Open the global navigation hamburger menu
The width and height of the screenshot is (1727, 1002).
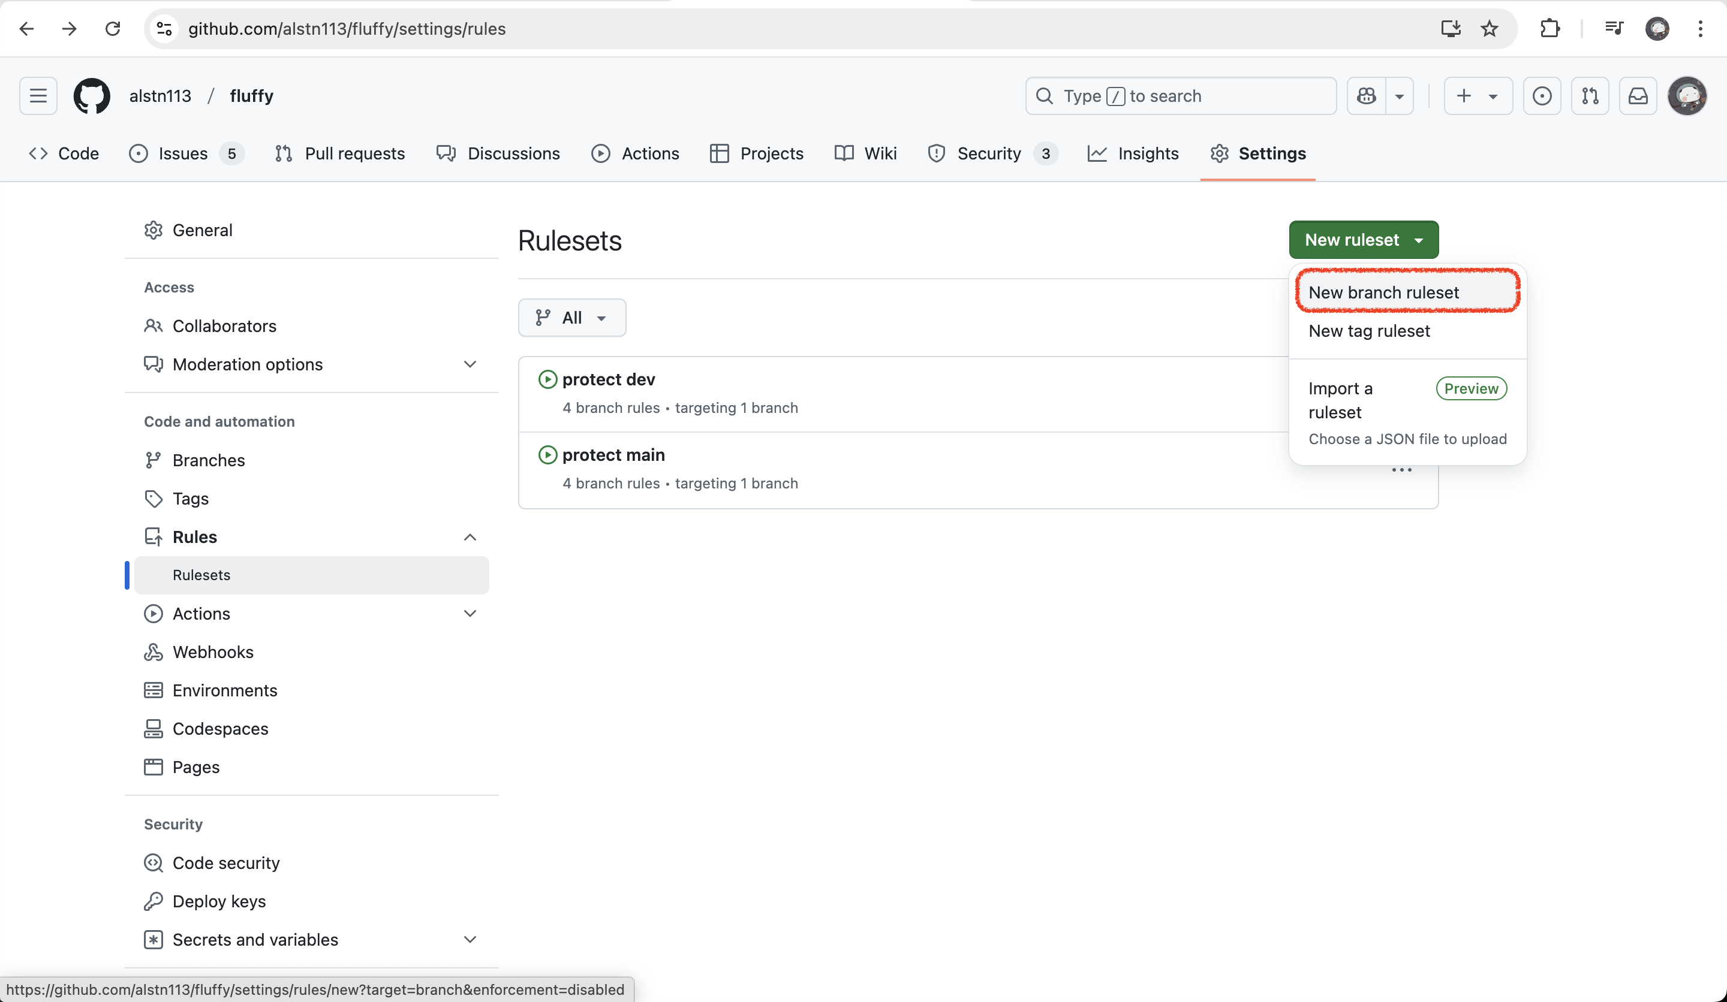coord(38,96)
